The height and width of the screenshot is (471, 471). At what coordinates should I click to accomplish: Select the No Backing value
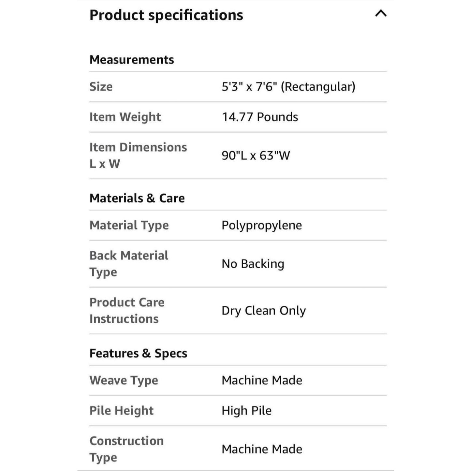(x=253, y=264)
